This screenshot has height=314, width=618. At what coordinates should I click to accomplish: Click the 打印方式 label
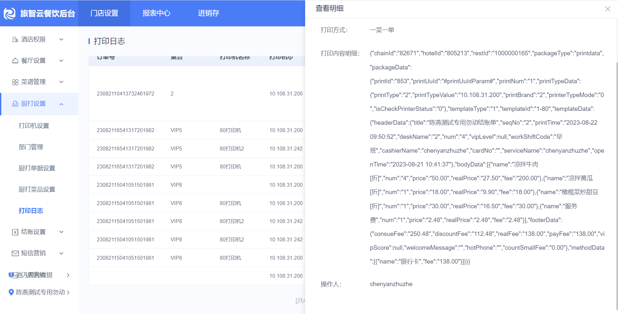(x=334, y=30)
